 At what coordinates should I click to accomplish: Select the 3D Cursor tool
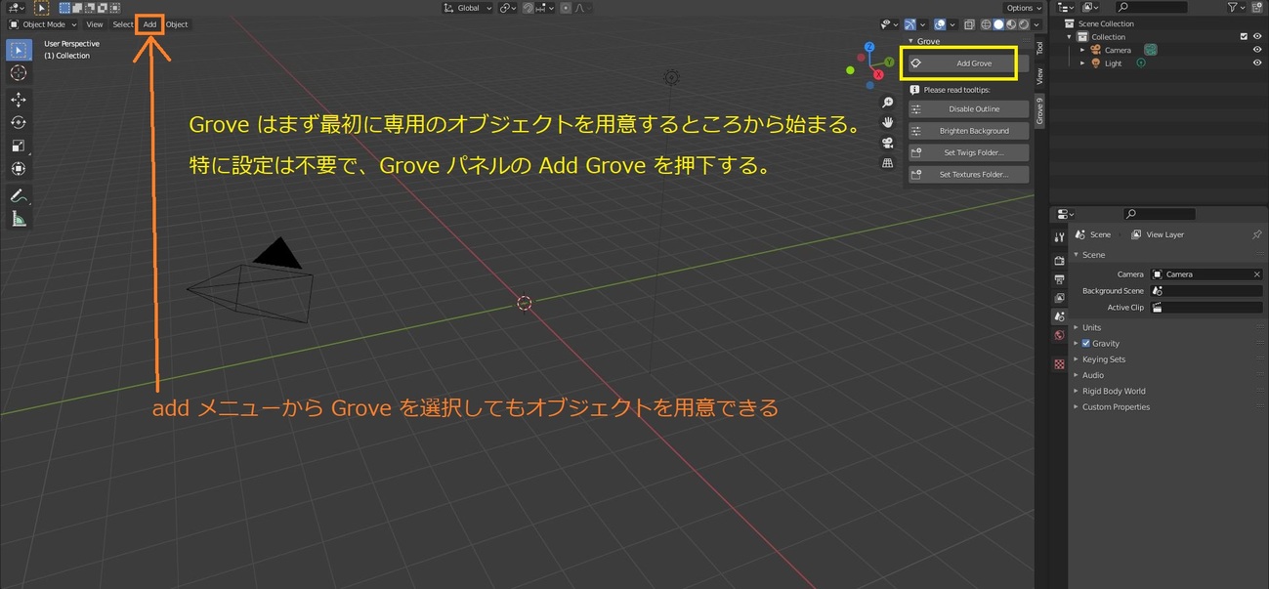tap(19, 73)
